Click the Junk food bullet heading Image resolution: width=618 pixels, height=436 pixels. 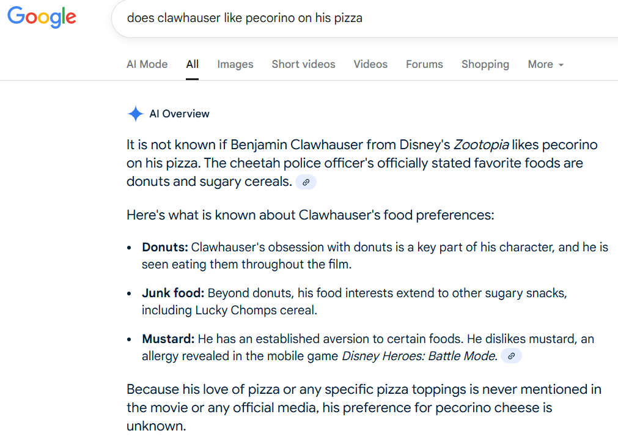(x=173, y=293)
